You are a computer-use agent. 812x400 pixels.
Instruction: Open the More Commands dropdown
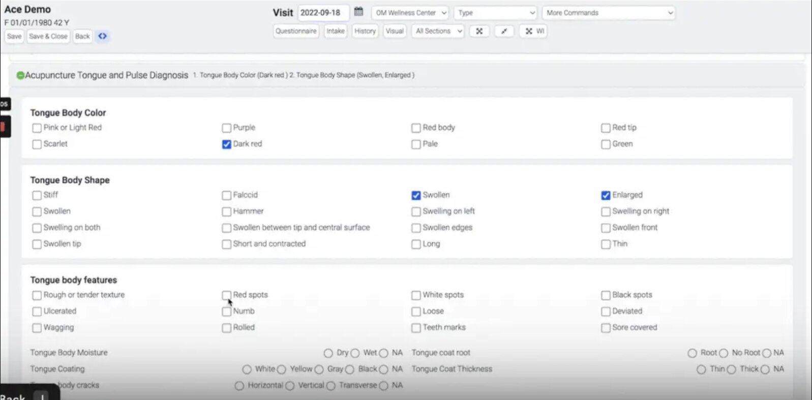point(608,13)
